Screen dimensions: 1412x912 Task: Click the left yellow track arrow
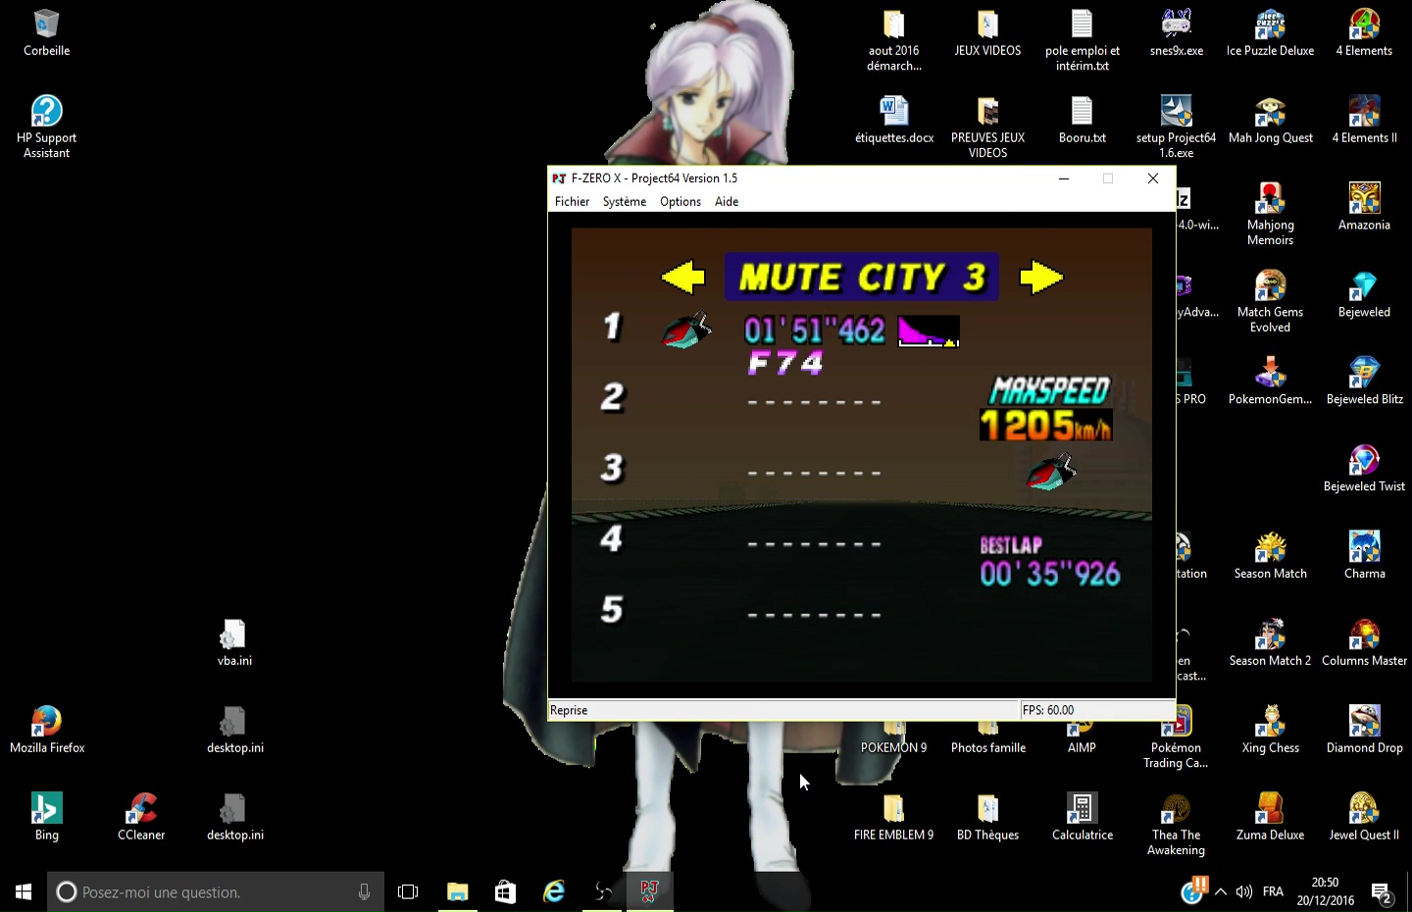click(x=683, y=278)
